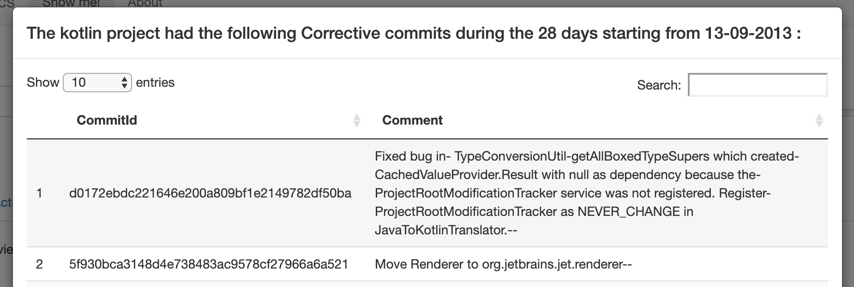Select commit ID starting with 5f930bca
Viewport: 854px width, 287px height.
209,264
